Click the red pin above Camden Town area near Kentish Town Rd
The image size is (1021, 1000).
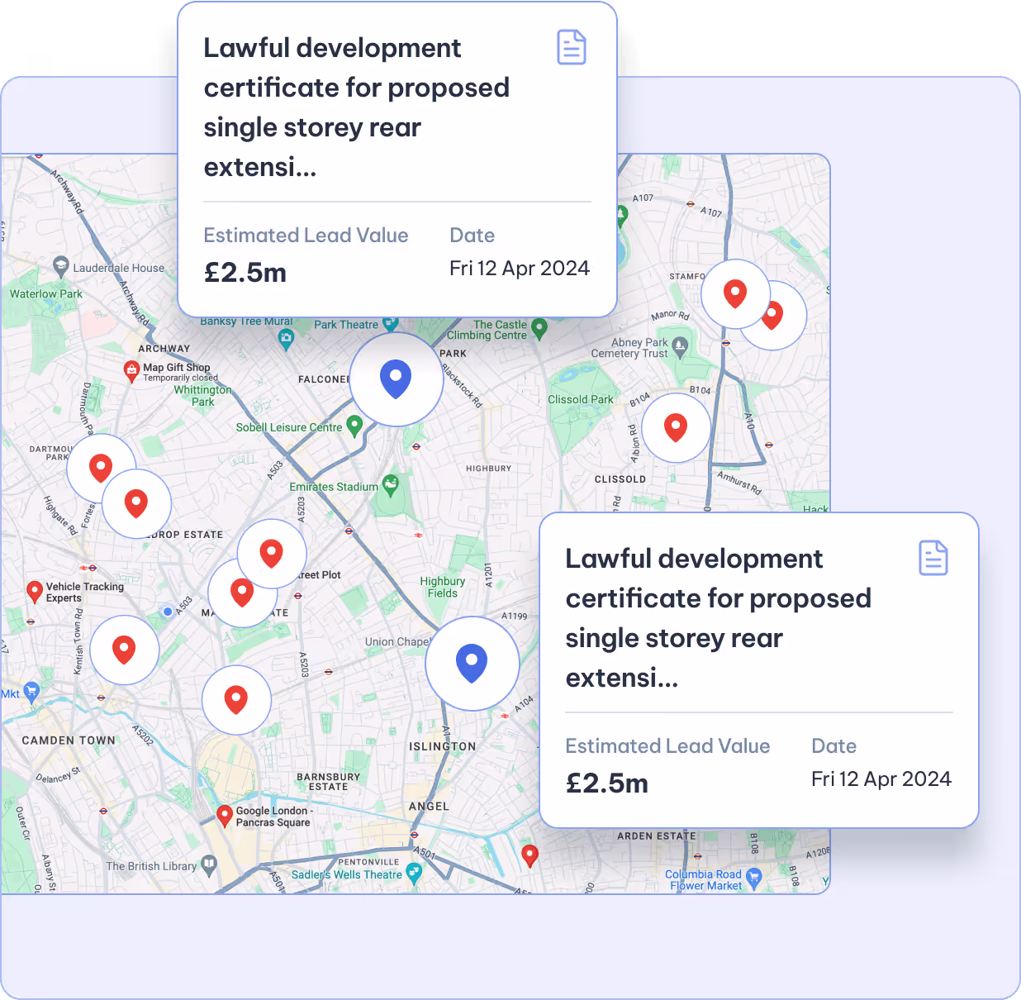pos(124,650)
